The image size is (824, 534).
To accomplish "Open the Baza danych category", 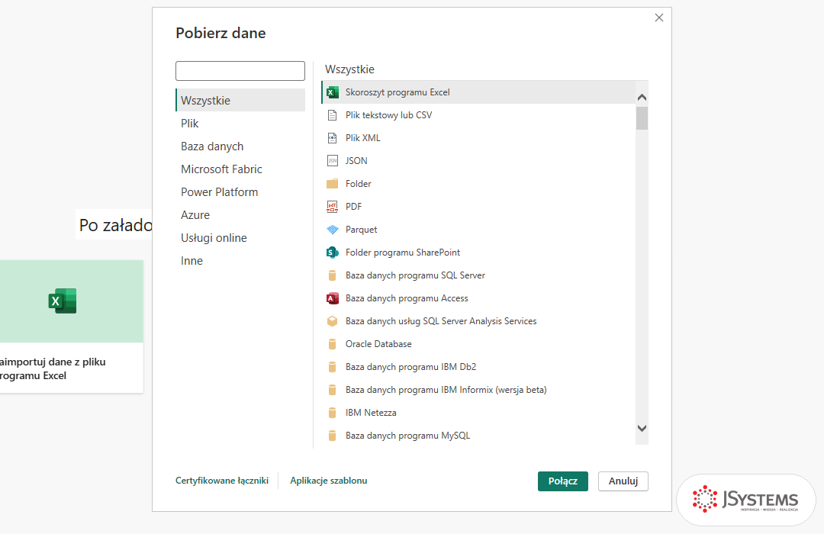I will click(240, 146).
